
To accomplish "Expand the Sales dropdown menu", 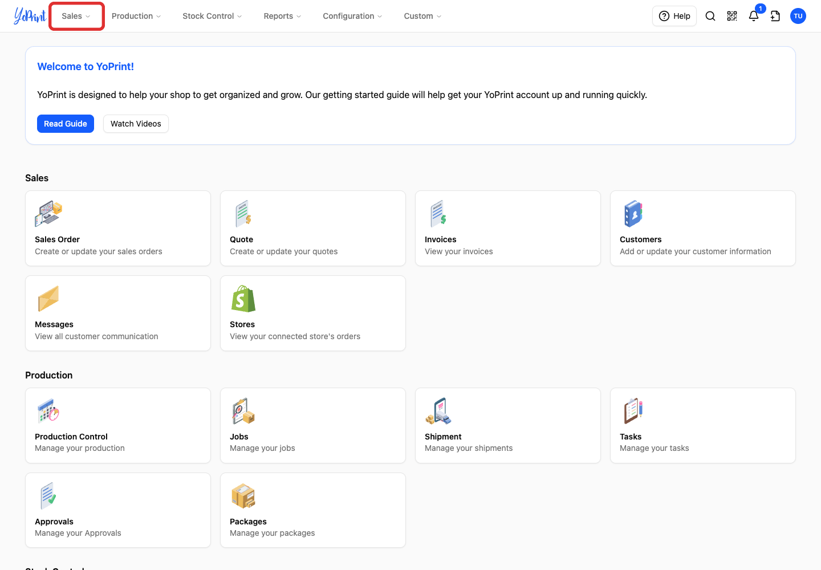I will [x=76, y=16].
